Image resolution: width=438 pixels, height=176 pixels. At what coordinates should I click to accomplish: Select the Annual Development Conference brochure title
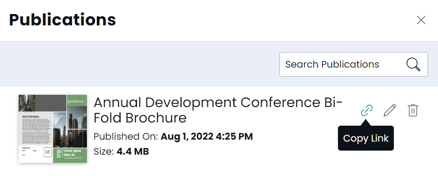pyautogui.click(x=218, y=110)
